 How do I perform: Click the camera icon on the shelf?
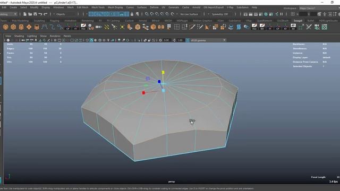click(99, 27)
